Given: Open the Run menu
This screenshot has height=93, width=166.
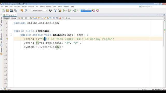Looking at the screenshot, I should (37, 7).
